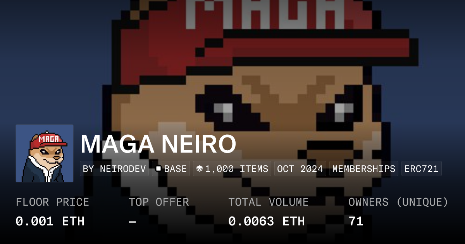Click the top offer dash value

coord(133,222)
